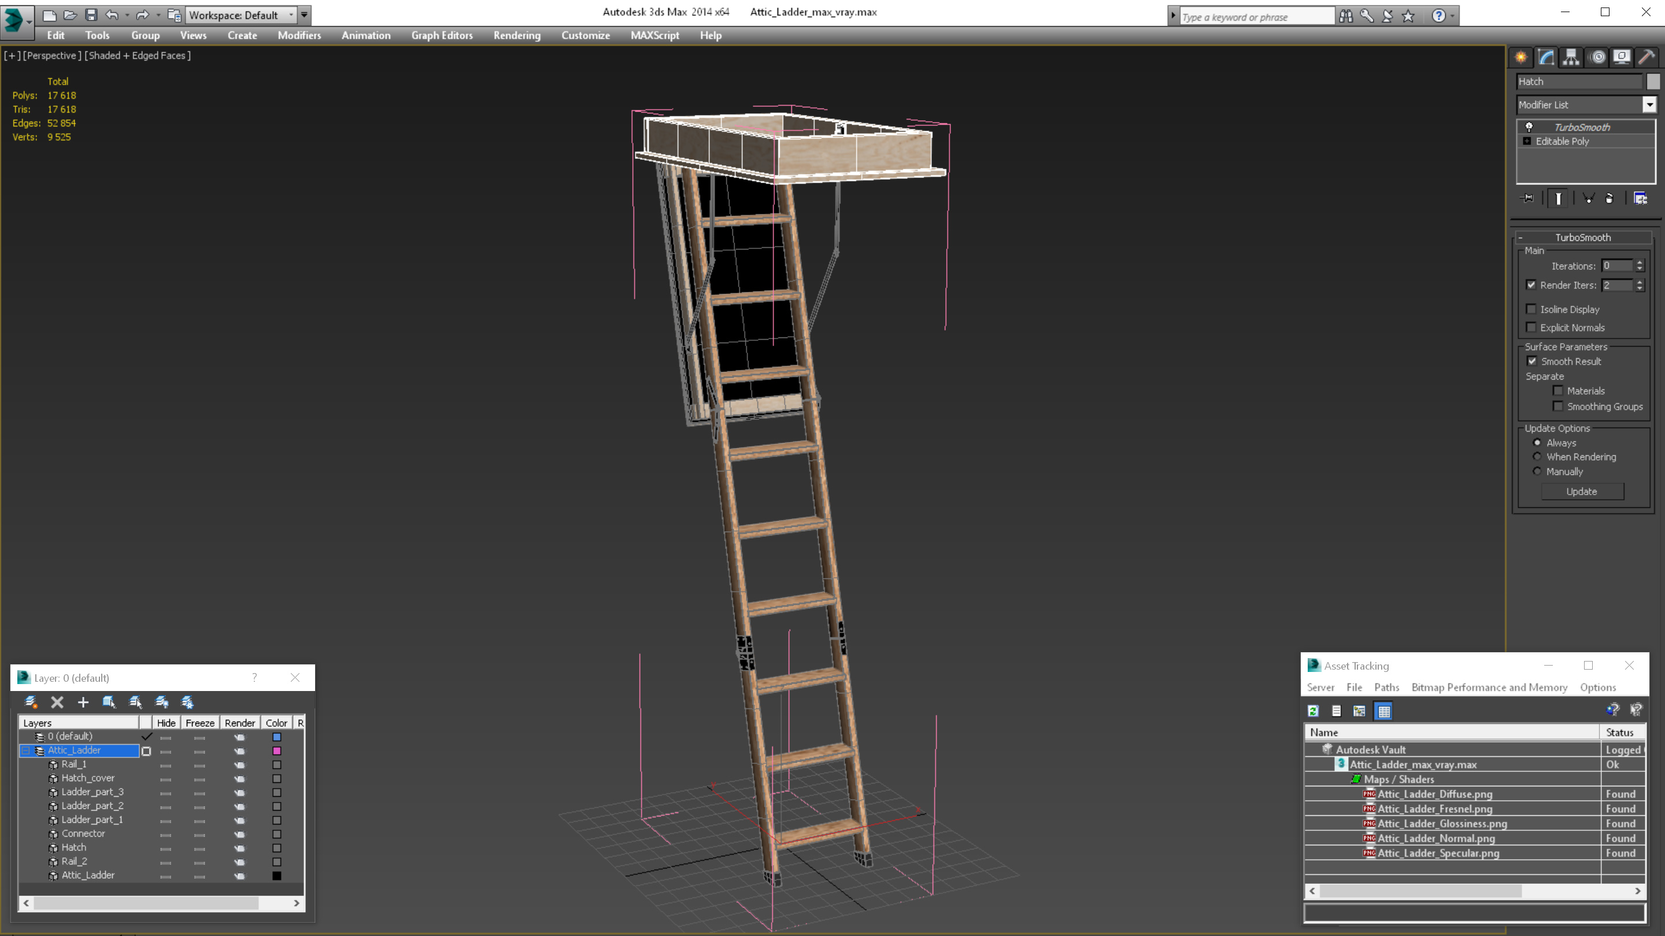Open the Display panel tab

[x=1622, y=58]
